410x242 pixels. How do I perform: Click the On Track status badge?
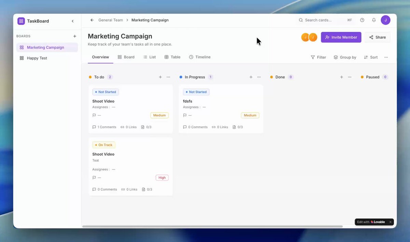point(104,145)
